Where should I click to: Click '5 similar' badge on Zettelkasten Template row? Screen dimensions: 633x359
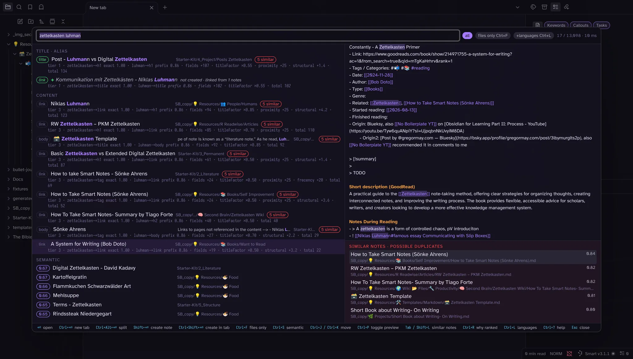[329, 139]
